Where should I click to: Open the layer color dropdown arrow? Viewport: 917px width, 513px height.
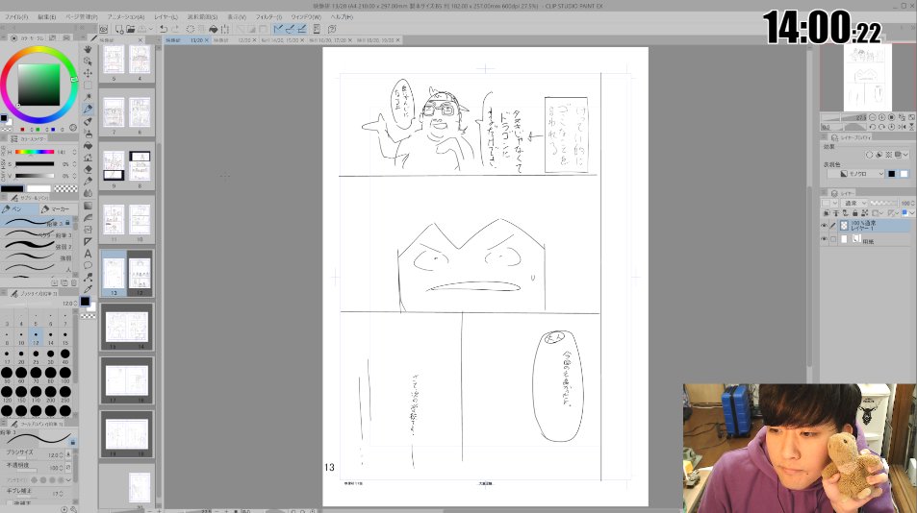click(912, 213)
